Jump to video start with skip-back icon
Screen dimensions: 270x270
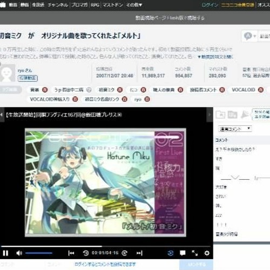[x=71, y=253]
